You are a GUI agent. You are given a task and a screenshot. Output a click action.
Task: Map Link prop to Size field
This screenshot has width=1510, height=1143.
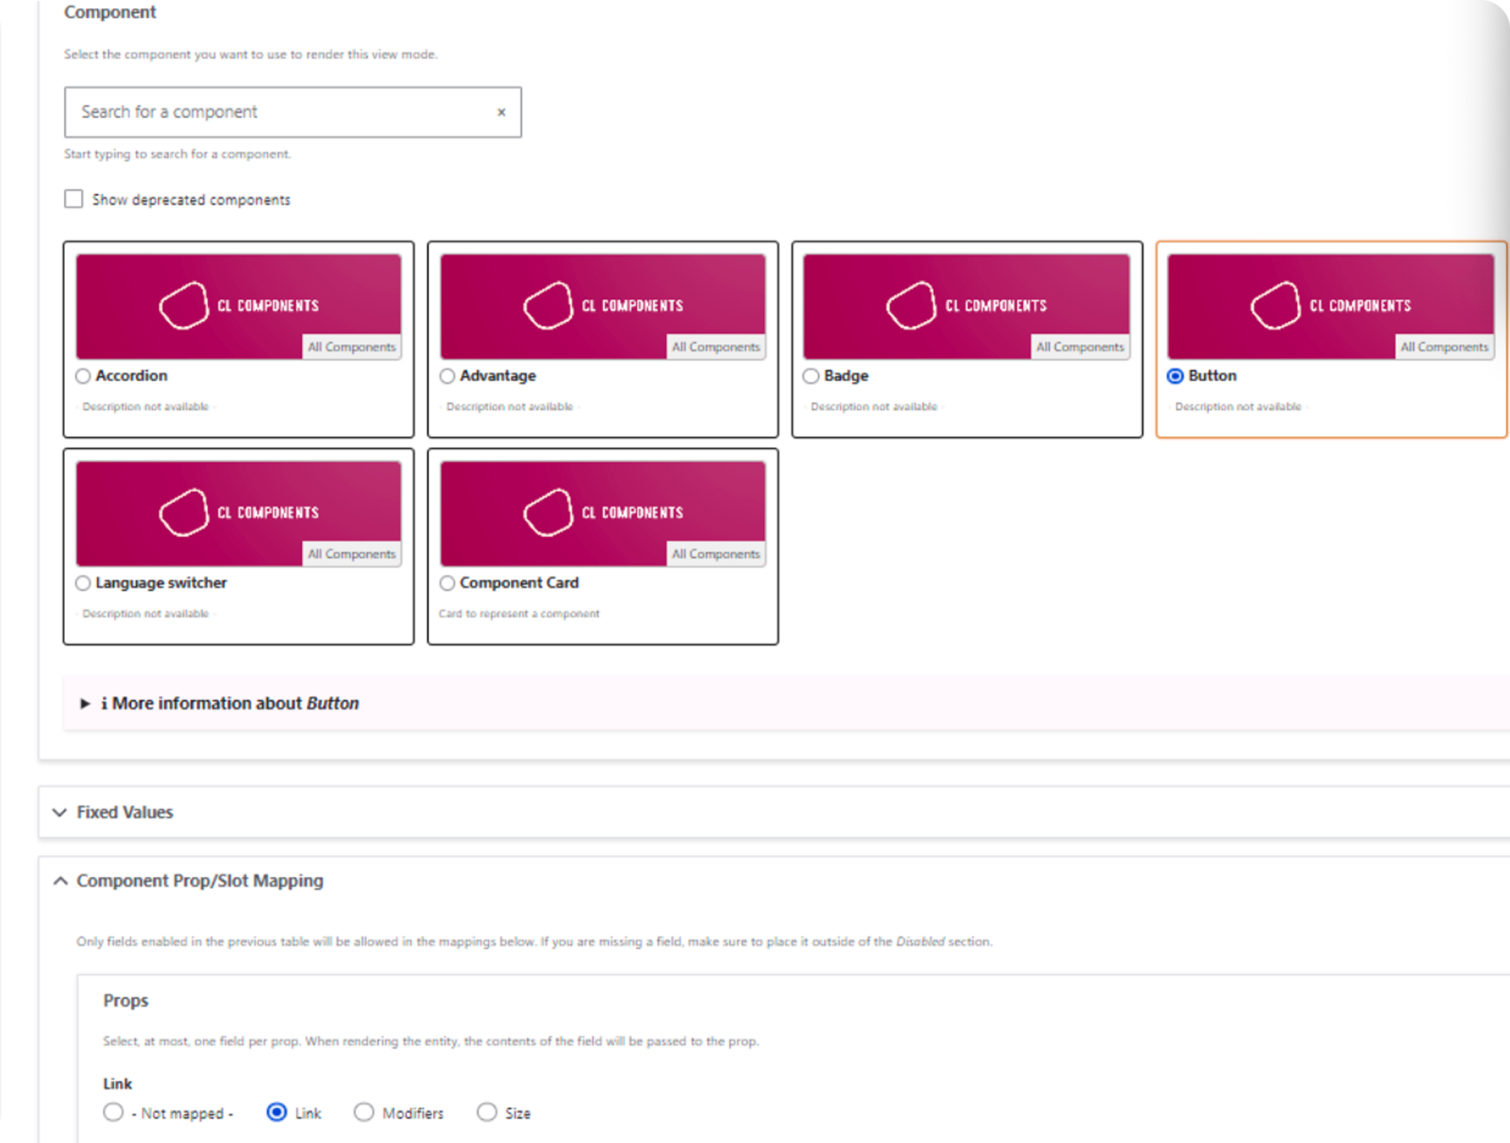click(486, 1112)
